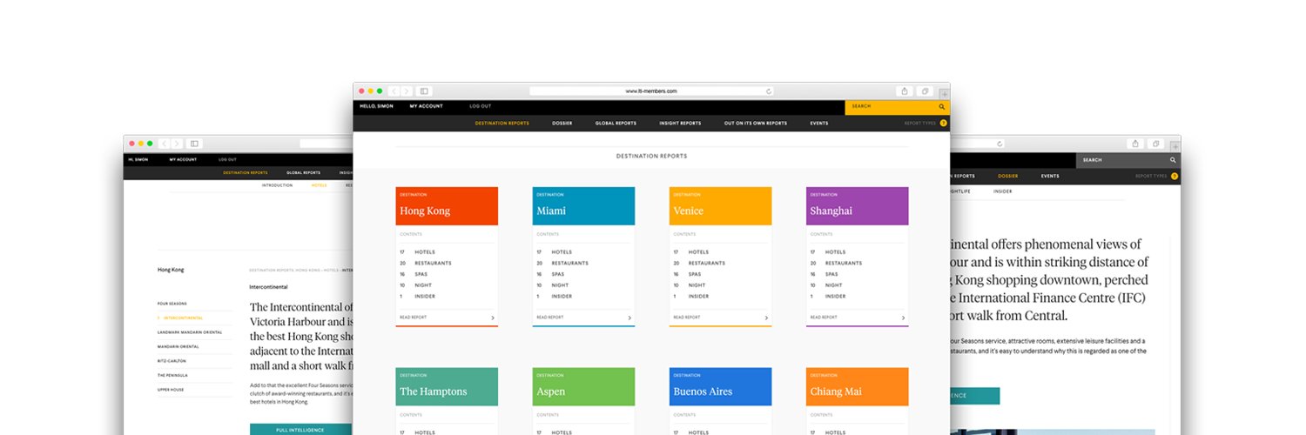Open Destination Reports tab in center window

(502, 124)
